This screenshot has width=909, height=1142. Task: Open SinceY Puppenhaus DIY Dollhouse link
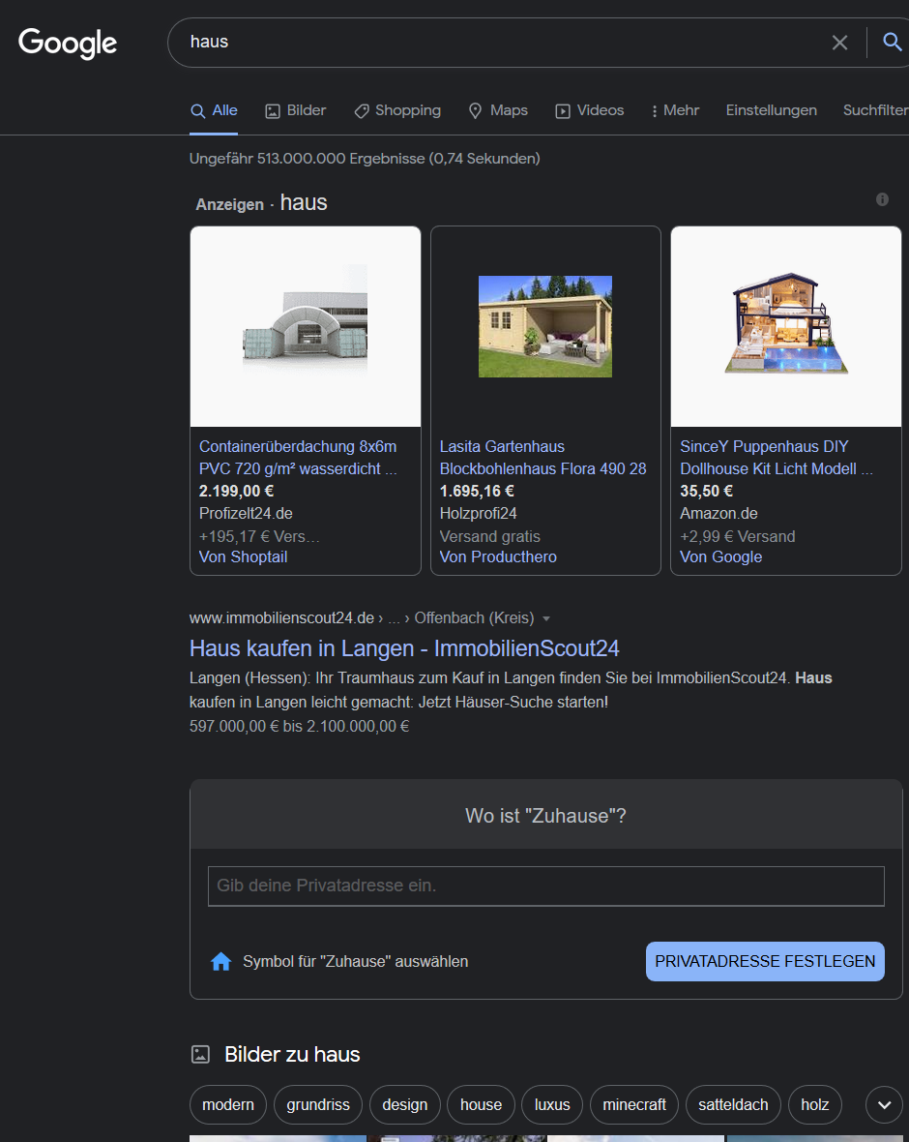click(x=777, y=458)
